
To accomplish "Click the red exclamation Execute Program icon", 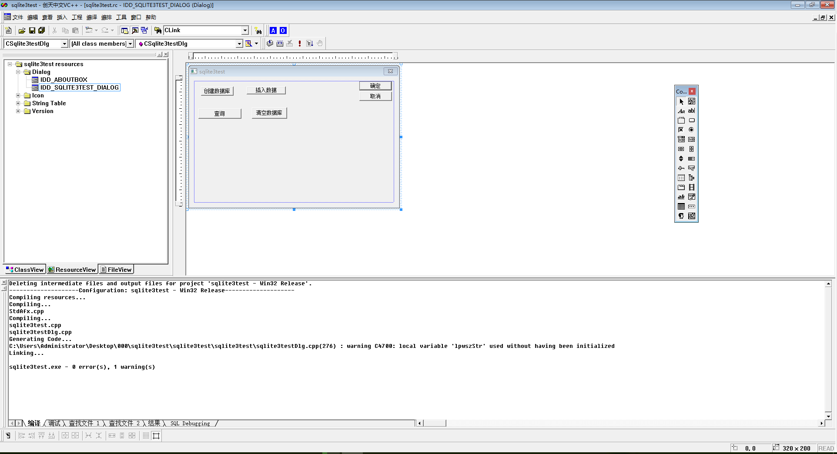I will (300, 43).
